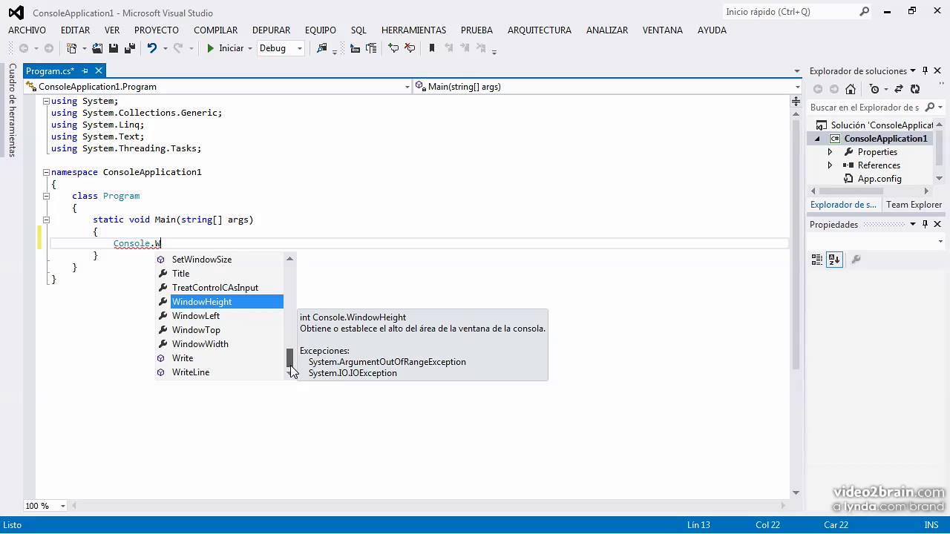Open the dropdown arrow beside Undo

tap(165, 48)
